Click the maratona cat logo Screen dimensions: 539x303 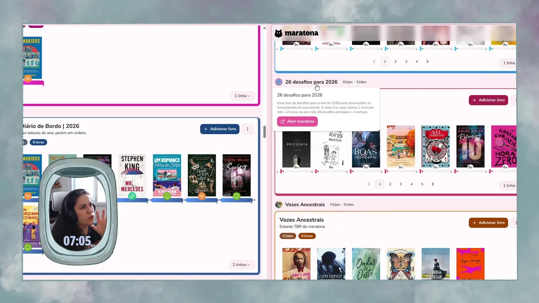coord(278,33)
